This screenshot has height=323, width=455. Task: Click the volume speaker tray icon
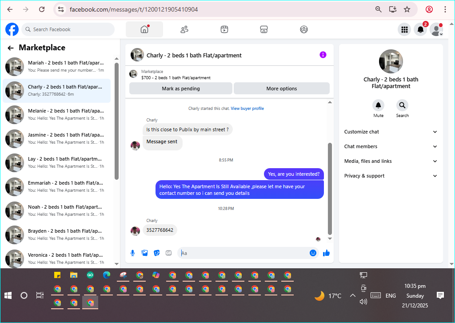pos(363,302)
